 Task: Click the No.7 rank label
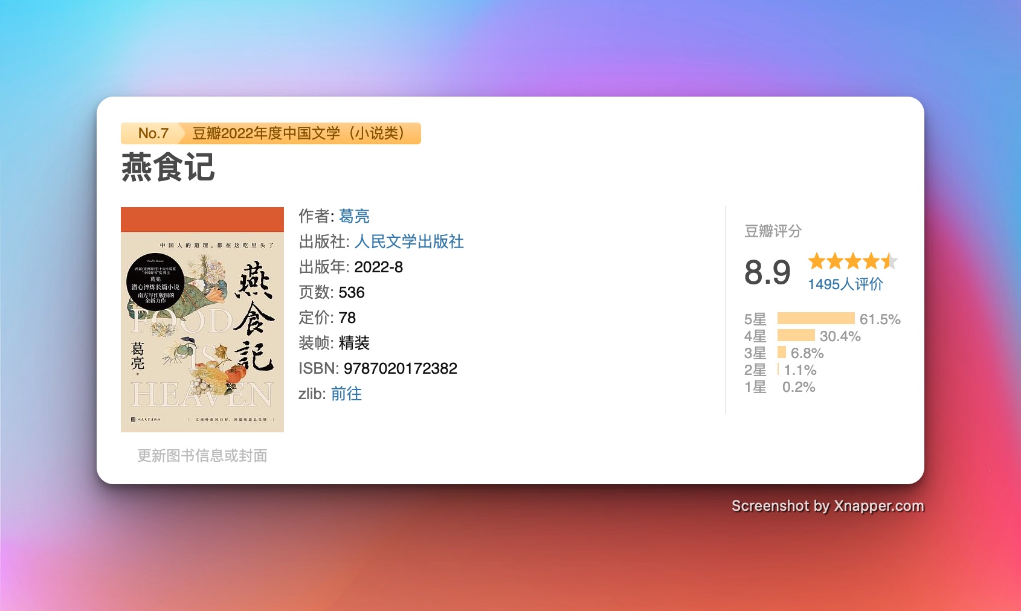pos(153,133)
